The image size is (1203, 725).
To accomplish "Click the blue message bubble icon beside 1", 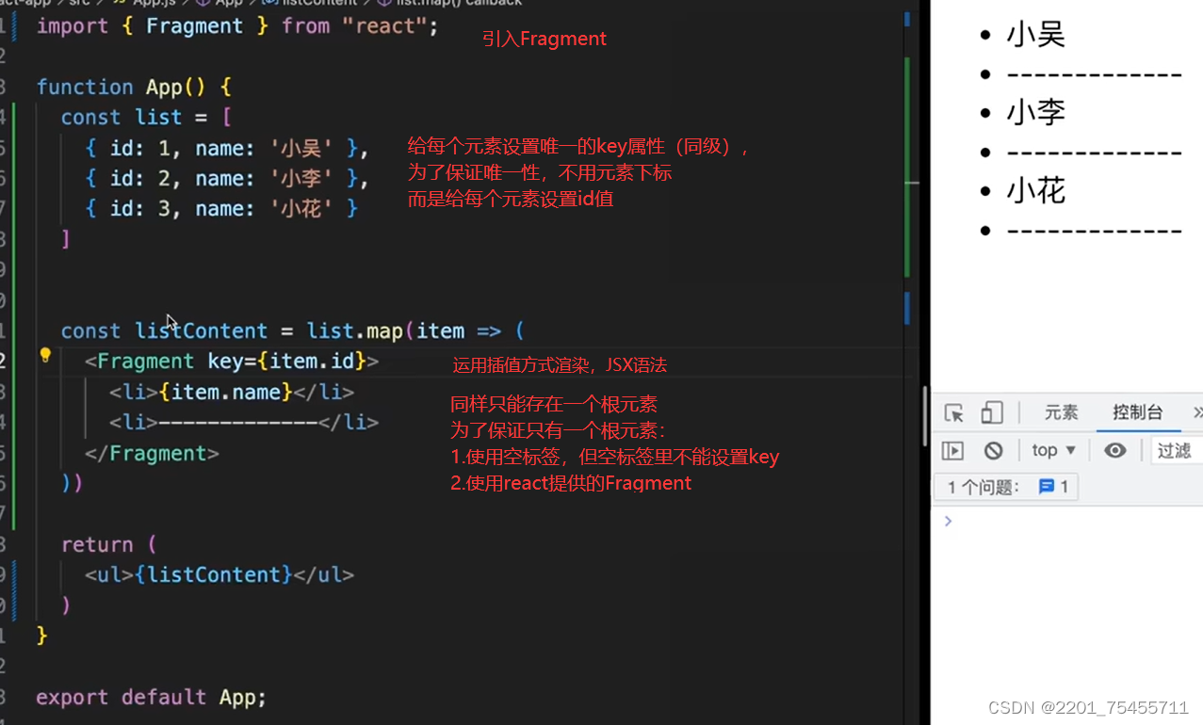I will point(1046,486).
